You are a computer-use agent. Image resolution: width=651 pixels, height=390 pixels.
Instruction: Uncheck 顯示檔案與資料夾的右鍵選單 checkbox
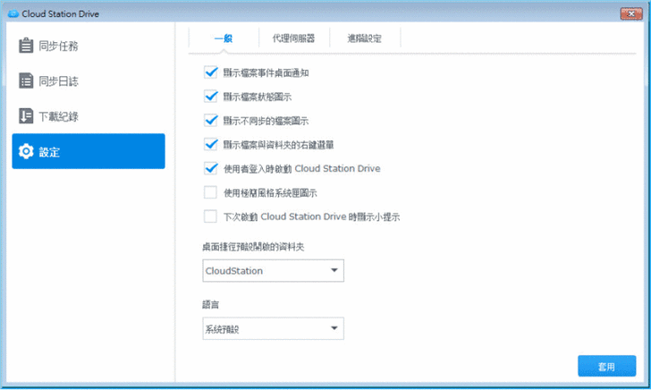pos(210,145)
